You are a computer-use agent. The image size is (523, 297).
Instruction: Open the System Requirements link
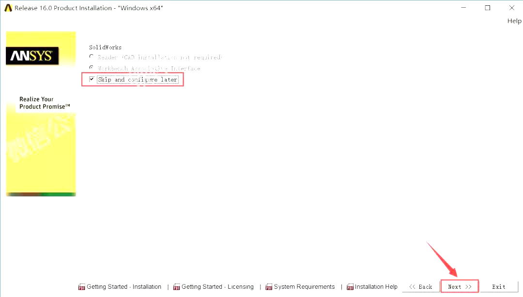click(x=304, y=287)
